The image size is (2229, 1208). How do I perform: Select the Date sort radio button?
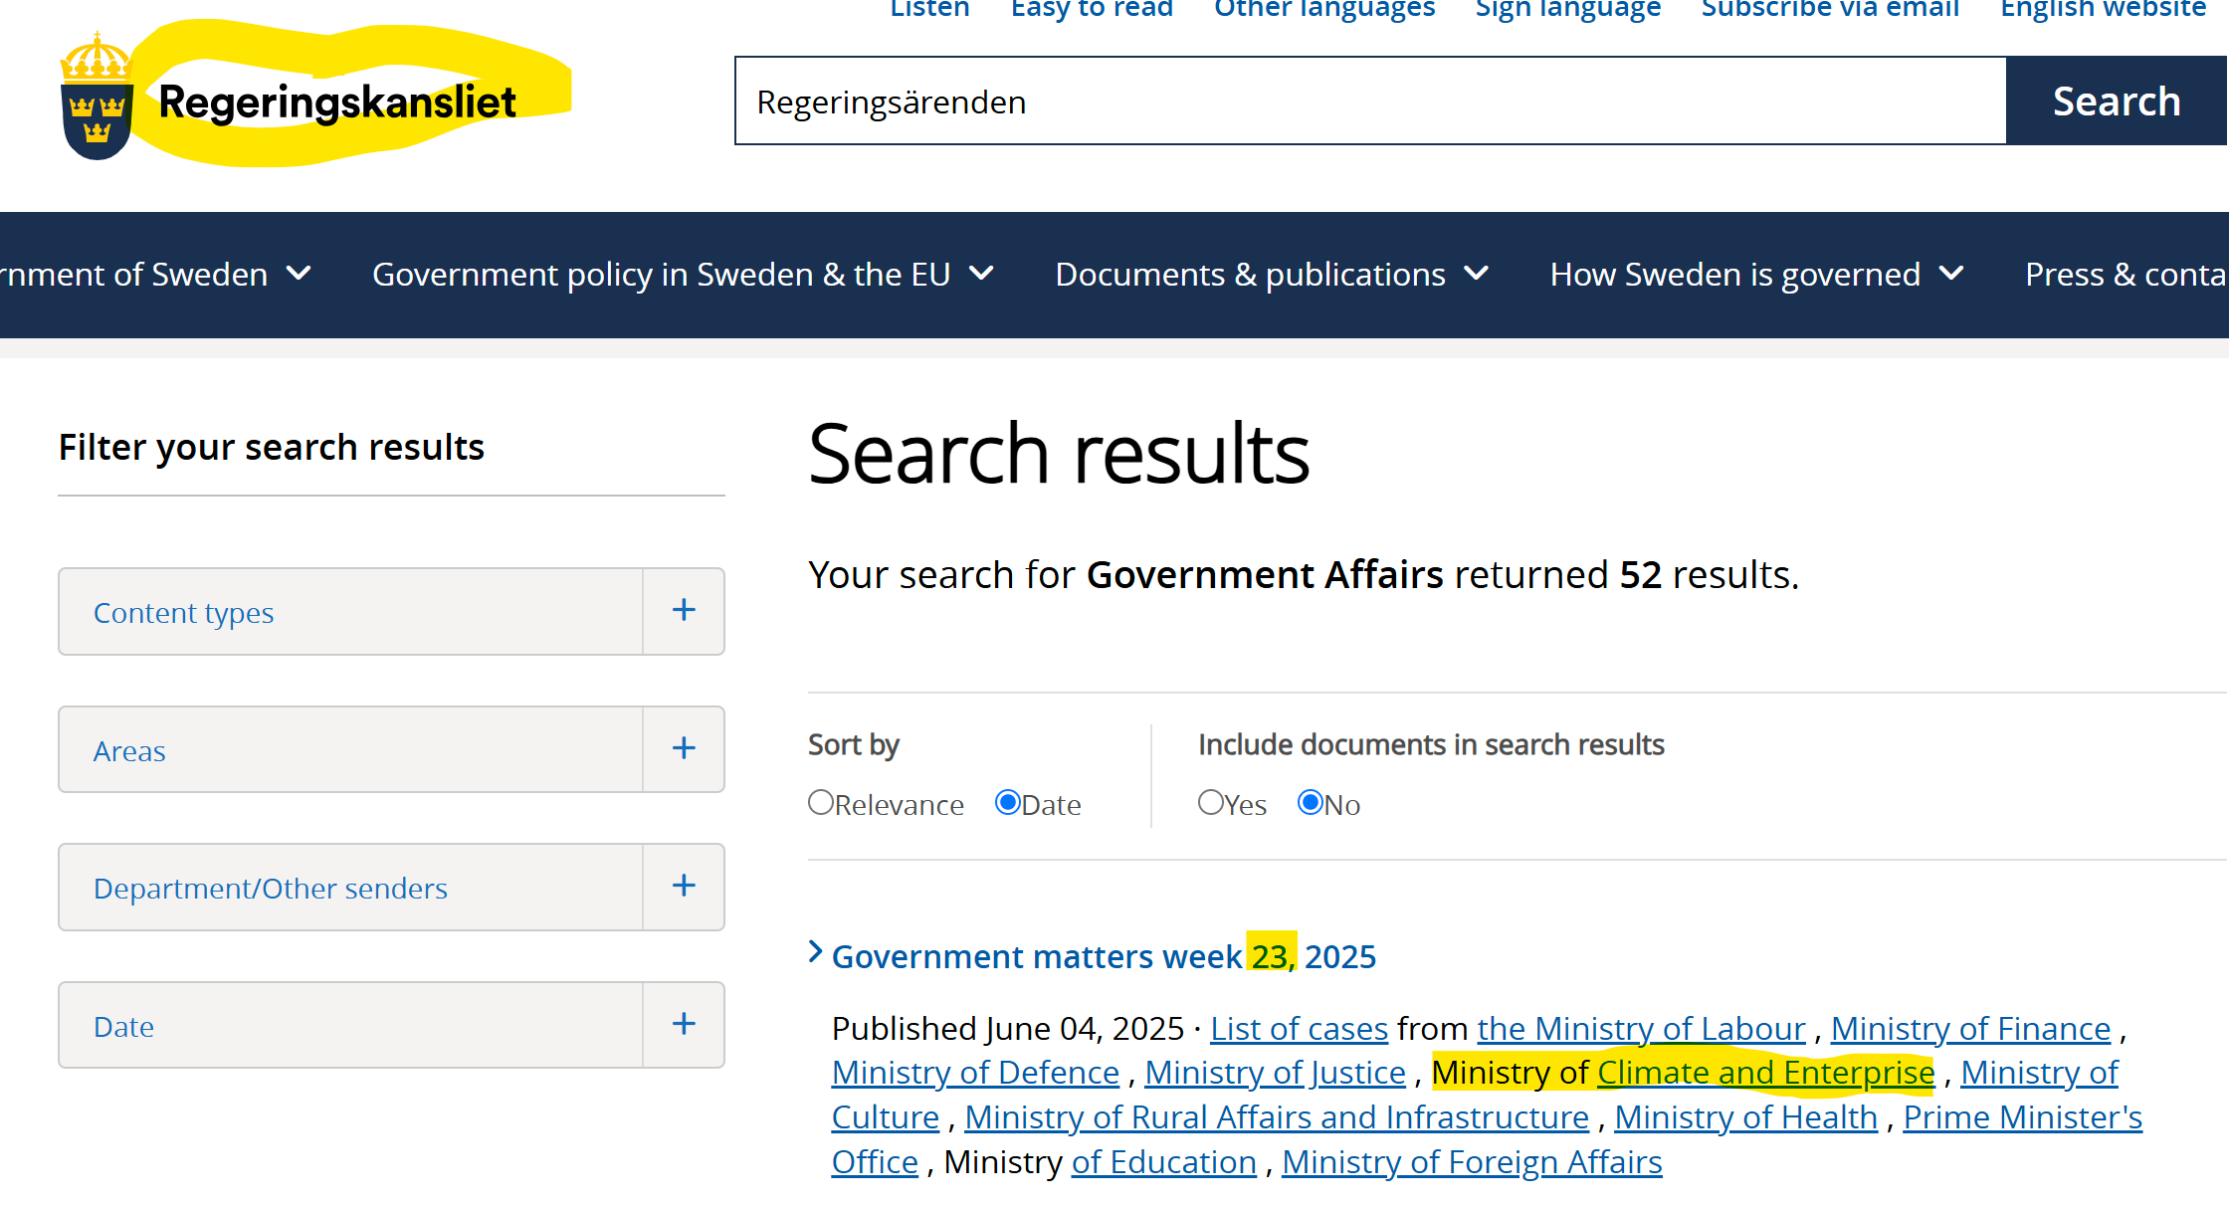pyautogui.click(x=1008, y=803)
